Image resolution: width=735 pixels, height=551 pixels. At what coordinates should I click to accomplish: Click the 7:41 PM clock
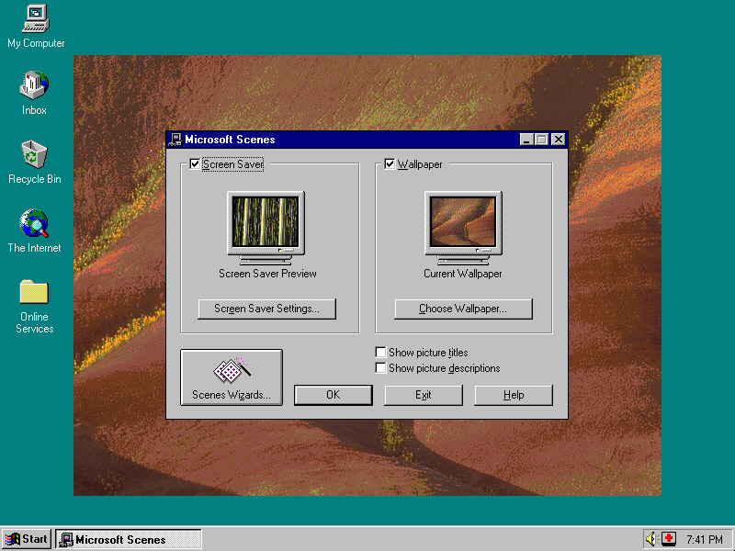pyautogui.click(x=704, y=539)
